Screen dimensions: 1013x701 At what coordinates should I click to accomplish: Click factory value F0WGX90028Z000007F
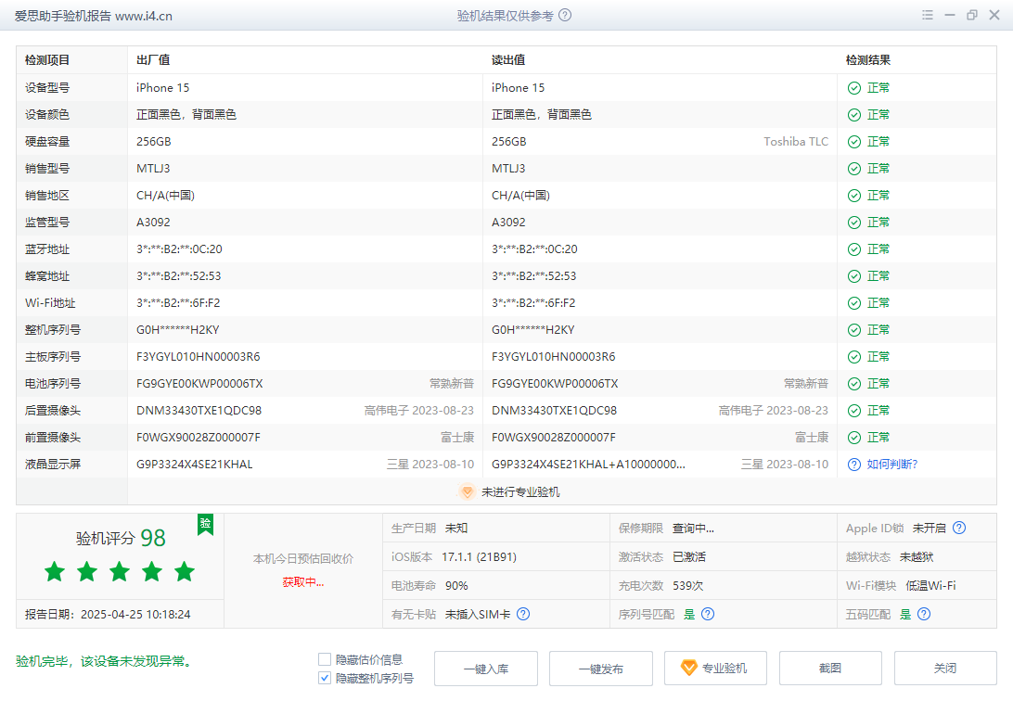tap(199, 438)
